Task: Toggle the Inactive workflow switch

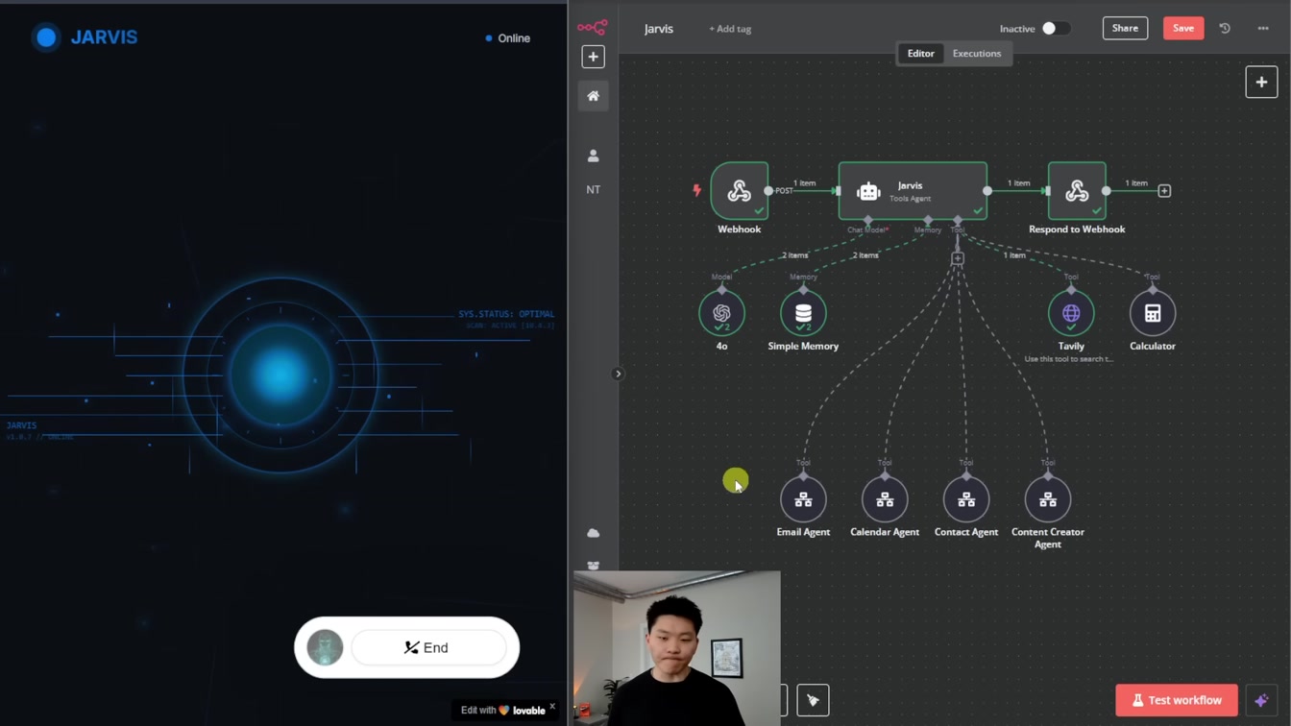Action: pyautogui.click(x=1055, y=29)
